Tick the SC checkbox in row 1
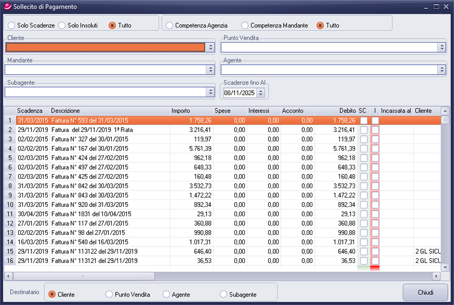Viewport: 454px width, 305px height. [364, 120]
